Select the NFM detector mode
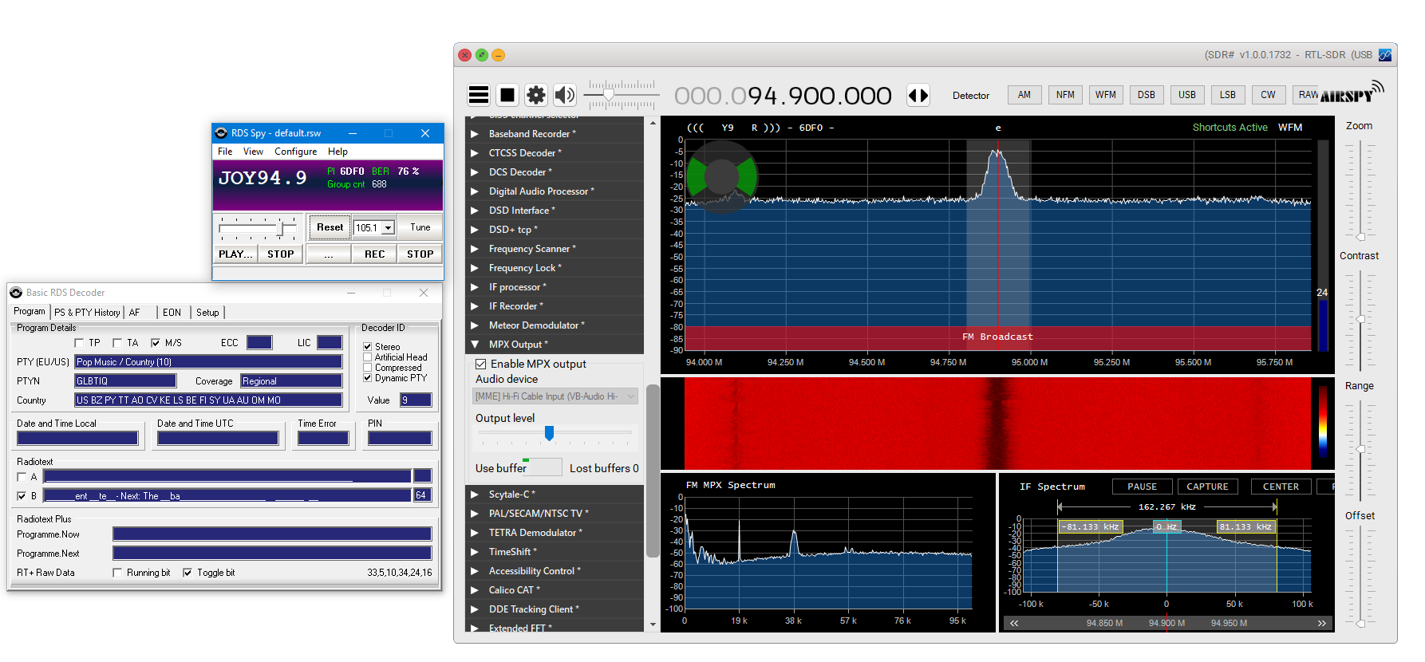This screenshot has height=662, width=1425. point(1065,95)
